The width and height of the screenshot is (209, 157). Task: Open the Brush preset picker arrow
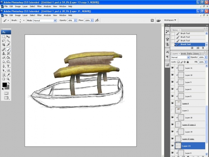(x=24, y=21)
